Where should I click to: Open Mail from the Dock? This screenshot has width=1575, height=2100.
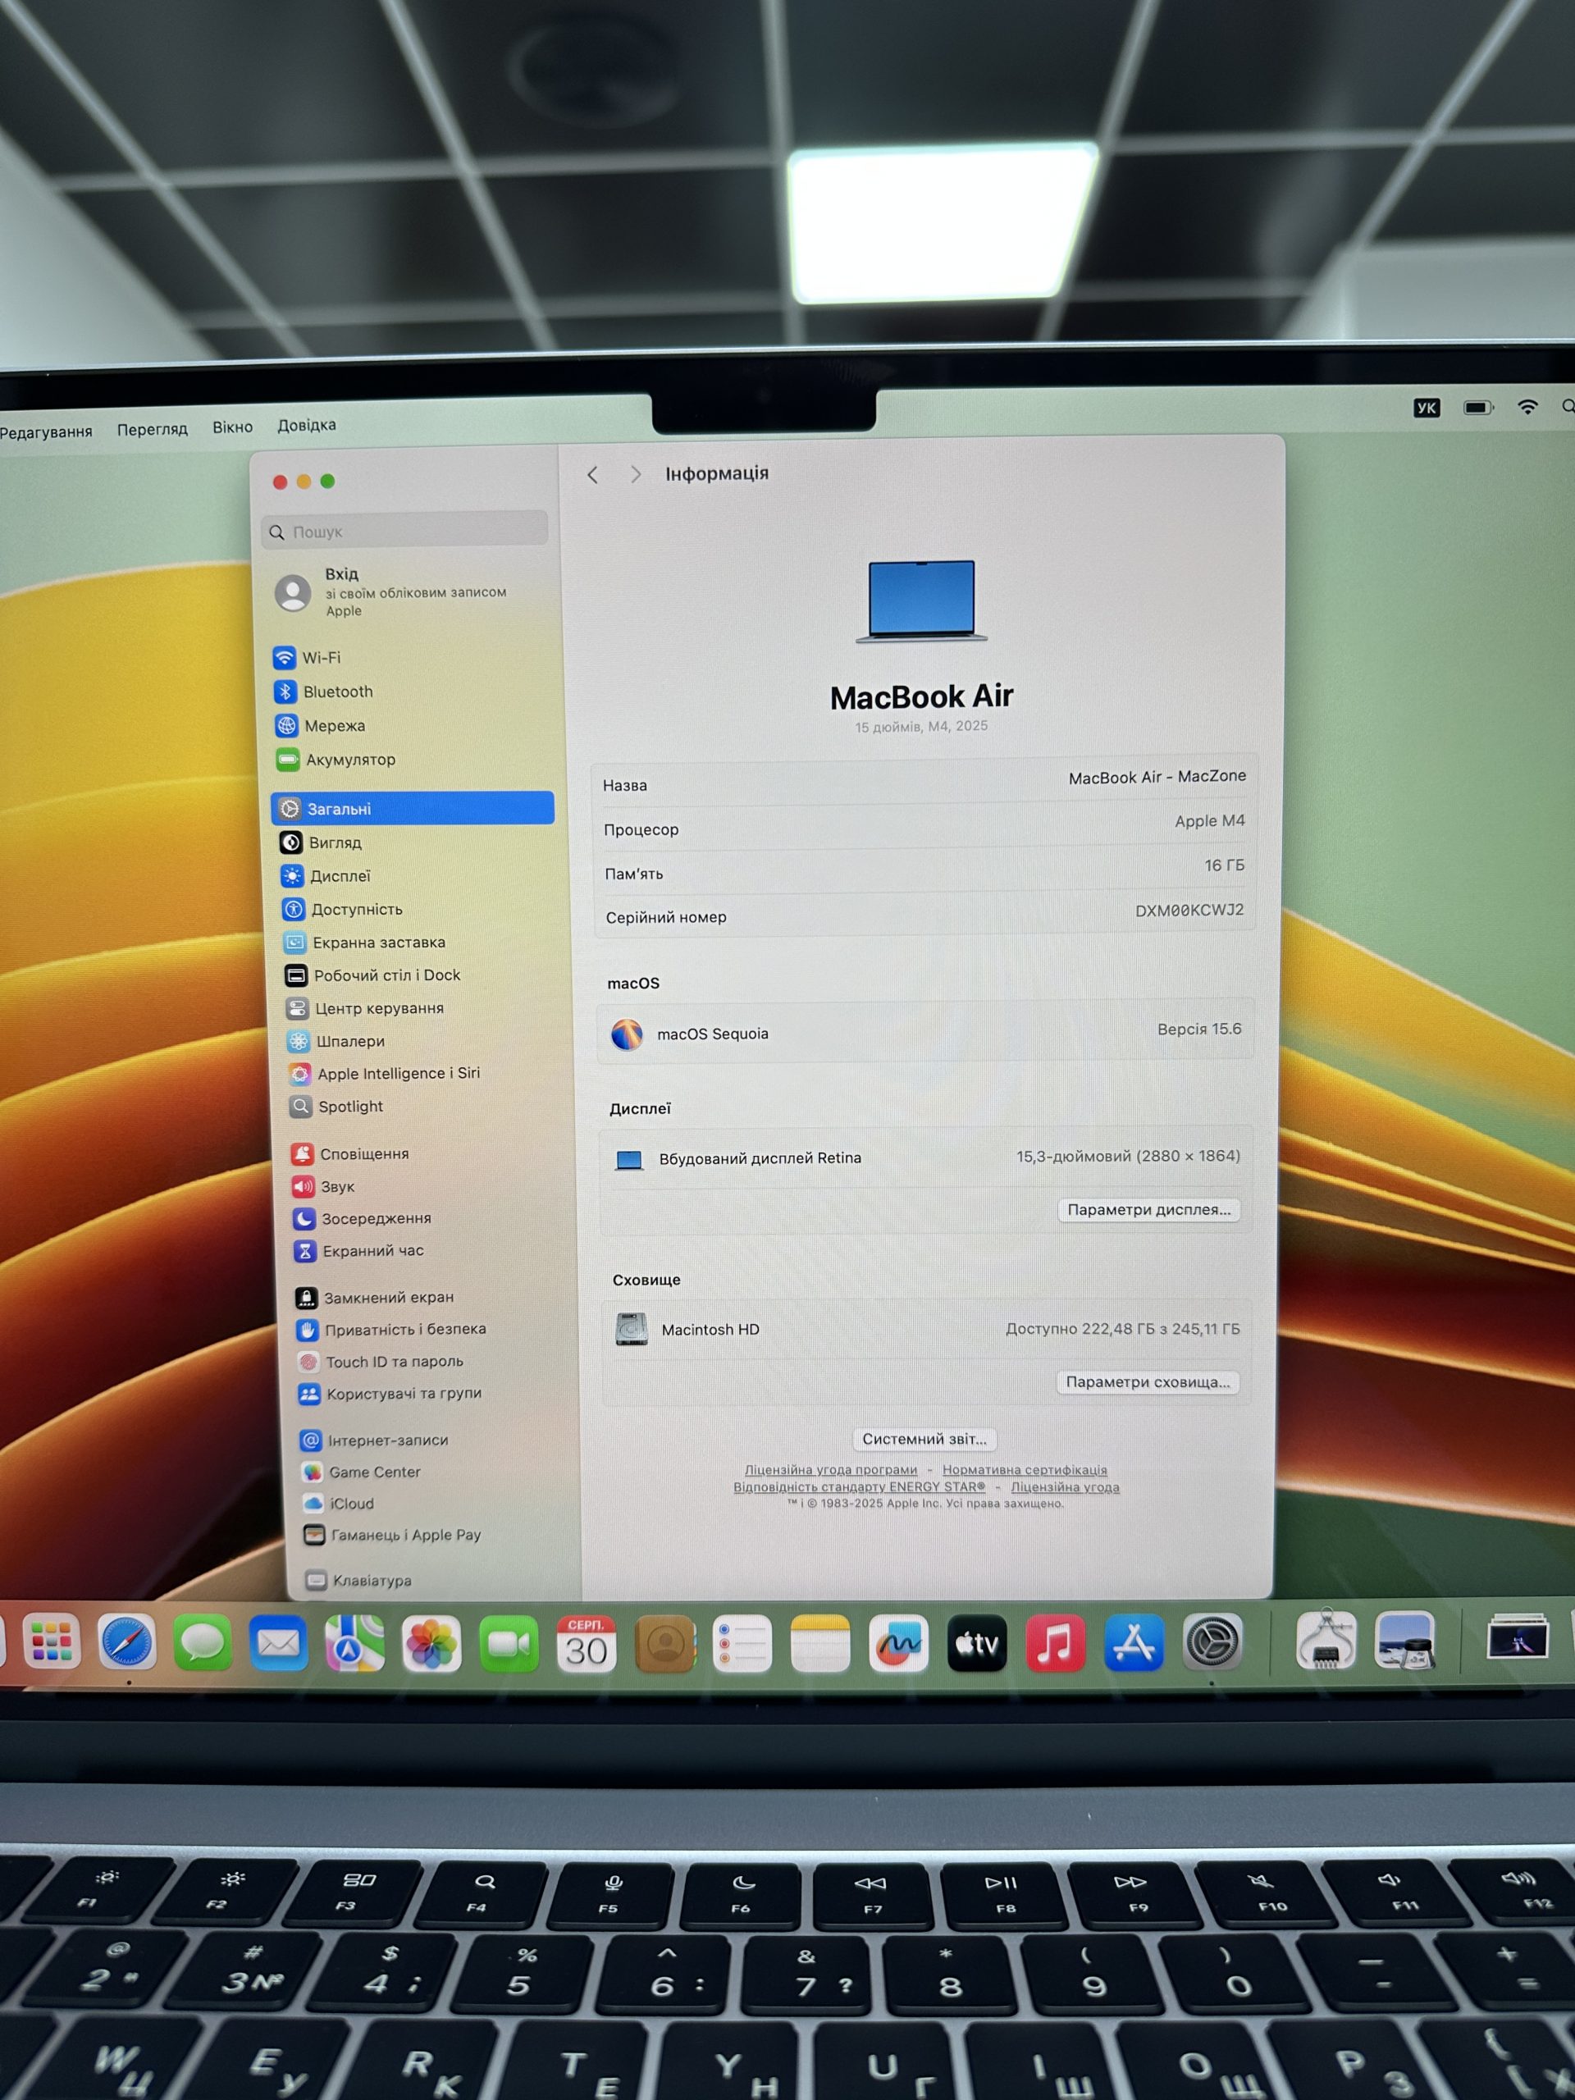coord(278,1643)
